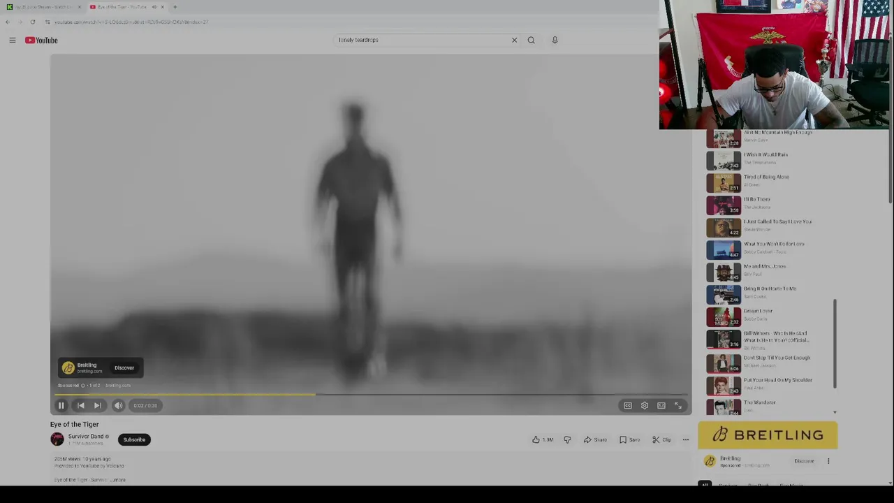Open the yellow Breitling banner ad
This screenshot has height=503, width=894.
(768, 435)
